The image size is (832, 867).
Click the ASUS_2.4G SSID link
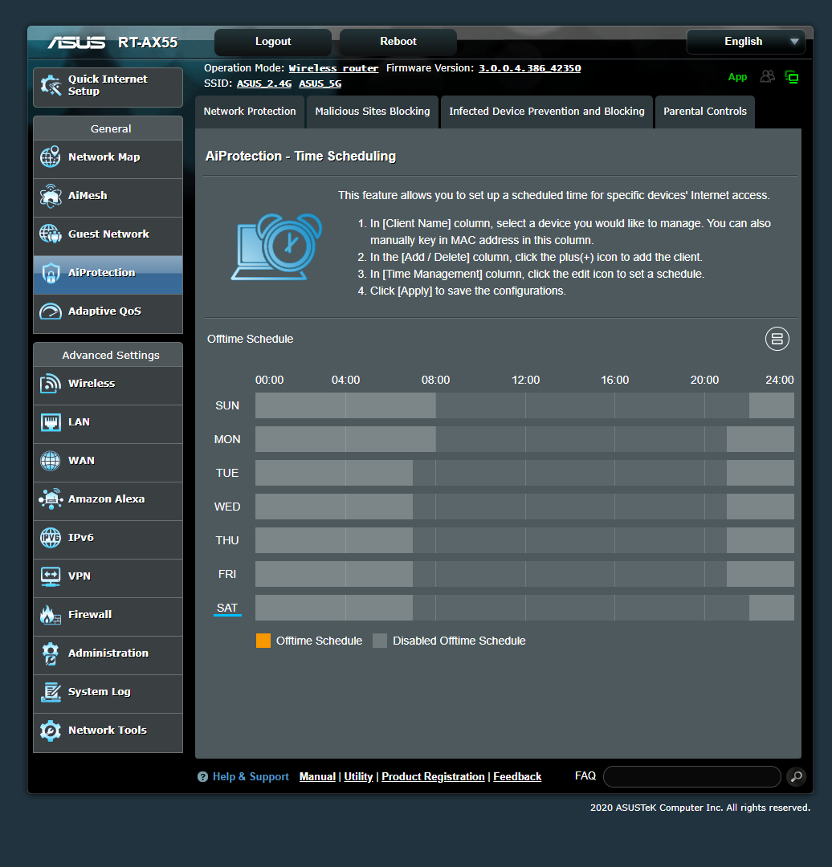264,83
